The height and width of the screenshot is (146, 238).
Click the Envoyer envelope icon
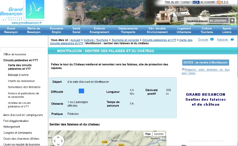[x=212, y=39]
